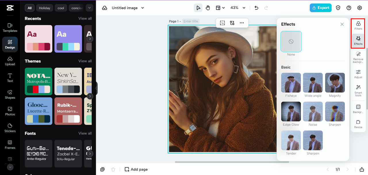Open the CapCut home logo

click(10, 8)
